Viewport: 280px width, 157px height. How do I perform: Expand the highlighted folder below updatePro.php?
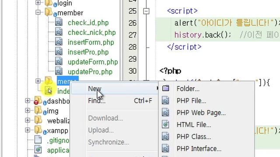pyautogui.click(x=38, y=81)
